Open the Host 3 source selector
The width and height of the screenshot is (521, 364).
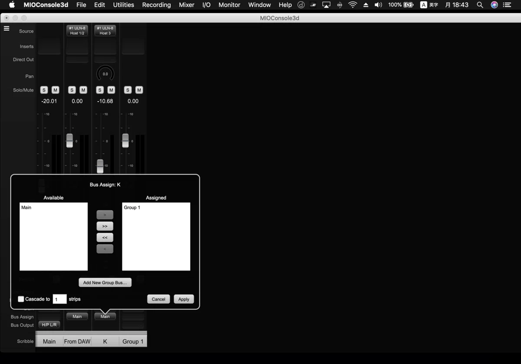pos(105,30)
